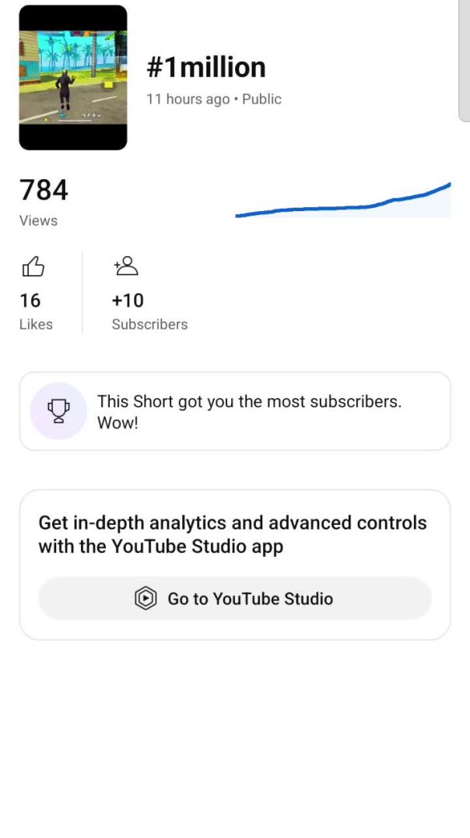Open the #1million Short thumbnail

[x=73, y=77]
